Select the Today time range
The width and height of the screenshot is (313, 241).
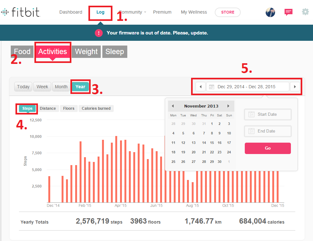[x=23, y=87]
